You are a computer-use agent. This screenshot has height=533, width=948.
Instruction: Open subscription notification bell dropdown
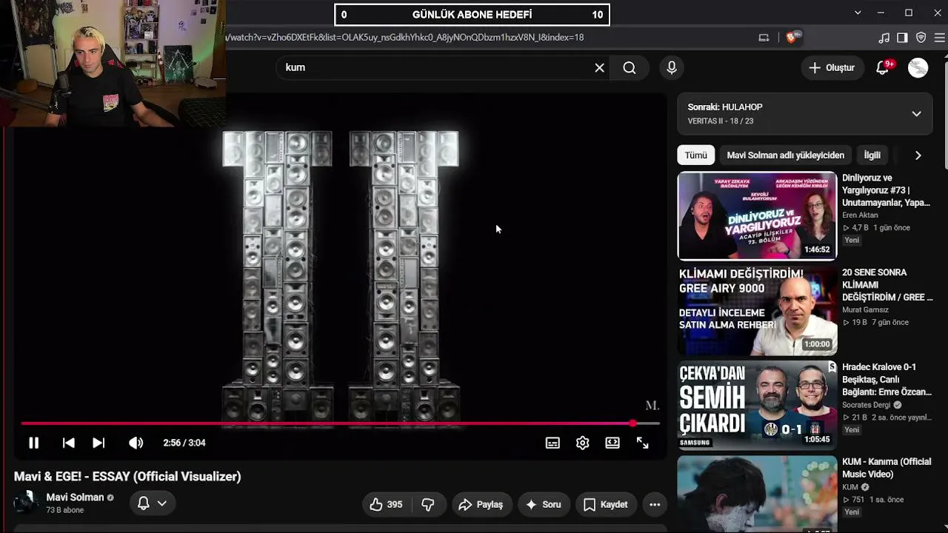coord(153,503)
